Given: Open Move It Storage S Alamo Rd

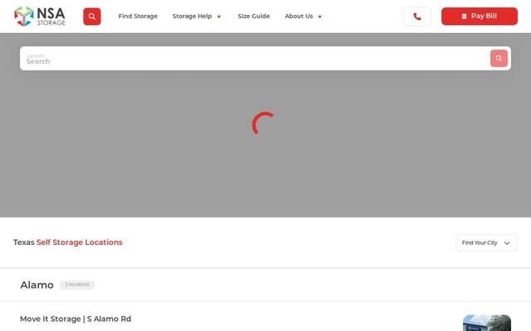Looking at the screenshot, I should coord(76,319).
